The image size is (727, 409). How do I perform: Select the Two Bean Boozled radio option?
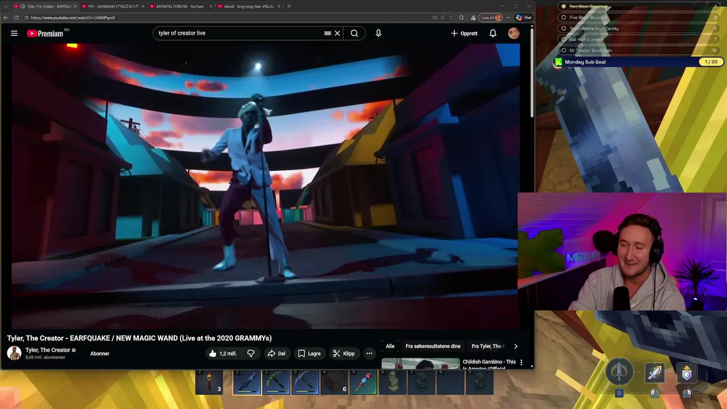tap(563, 6)
